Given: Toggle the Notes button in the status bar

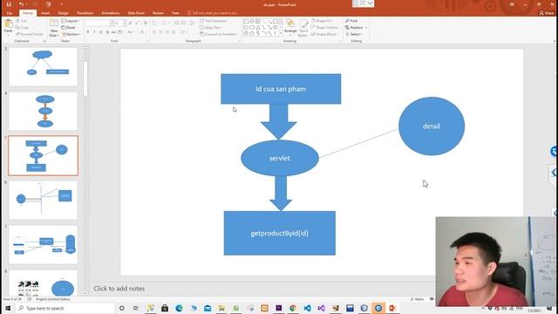Looking at the screenshot, I should 417,299.
